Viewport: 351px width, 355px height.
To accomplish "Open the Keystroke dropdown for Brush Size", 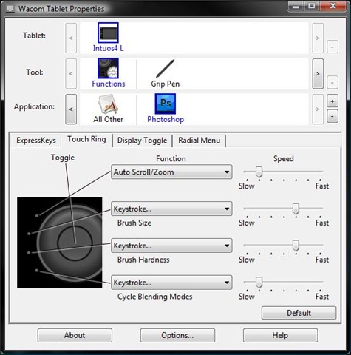I will [x=171, y=209].
